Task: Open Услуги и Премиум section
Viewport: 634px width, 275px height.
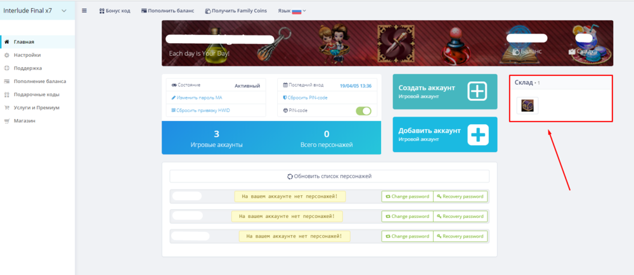Action: [x=36, y=107]
